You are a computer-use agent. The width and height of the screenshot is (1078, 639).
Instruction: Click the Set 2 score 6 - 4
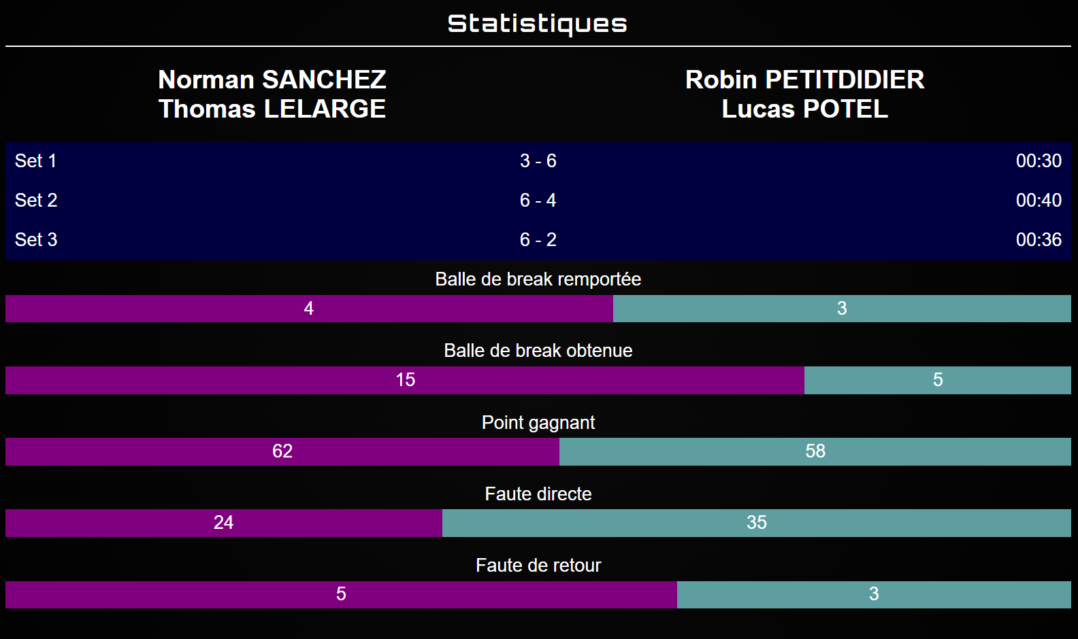538,201
